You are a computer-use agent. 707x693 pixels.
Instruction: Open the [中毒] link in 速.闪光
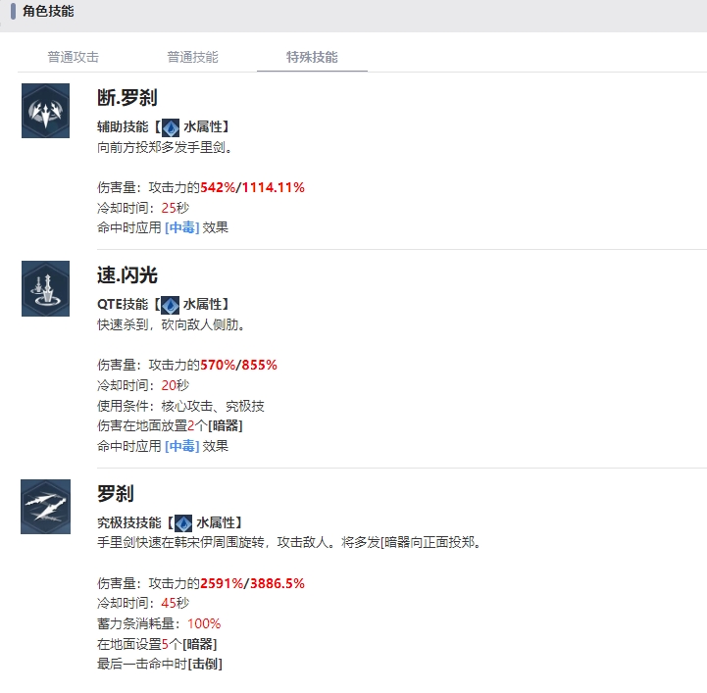click(x=182, y=446)
